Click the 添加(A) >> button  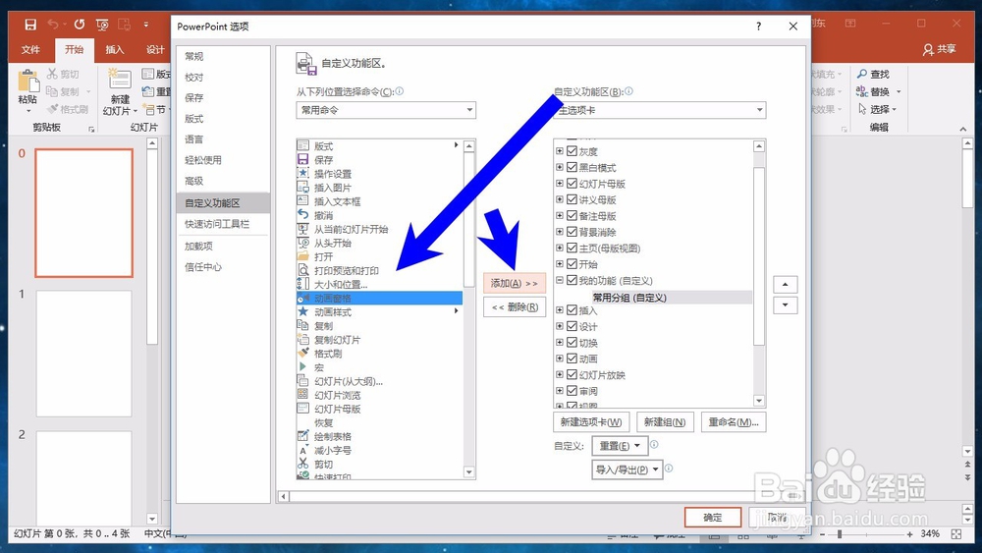pyautogui.click(x=515, y=283)
